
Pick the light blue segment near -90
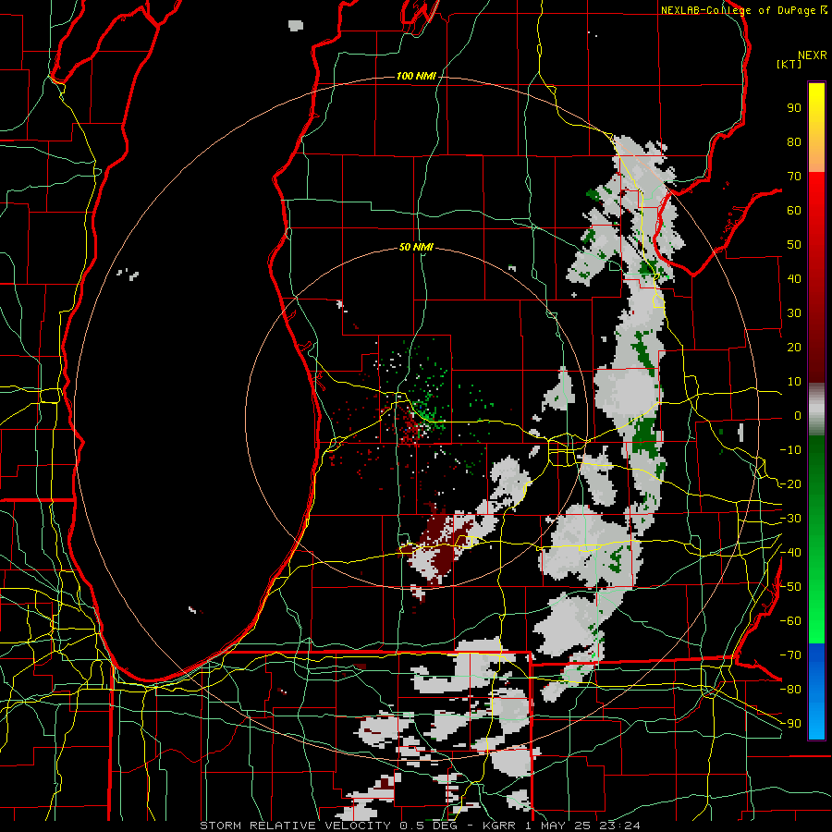pos(816,722)
